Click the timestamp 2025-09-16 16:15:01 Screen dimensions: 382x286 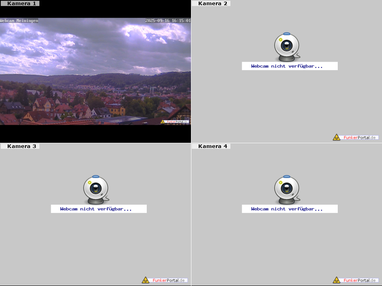coord(168,20)
